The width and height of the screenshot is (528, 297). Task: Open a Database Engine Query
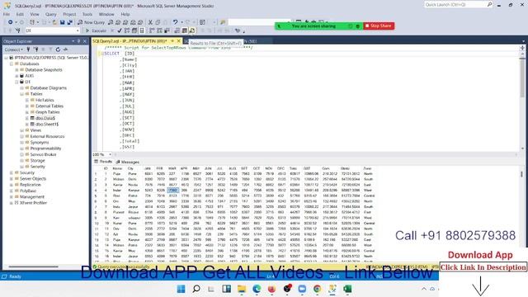point(111,22)
